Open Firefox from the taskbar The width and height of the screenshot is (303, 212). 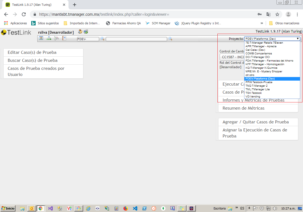click(x=126, y=208)
